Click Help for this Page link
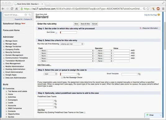 click(150, 15)
